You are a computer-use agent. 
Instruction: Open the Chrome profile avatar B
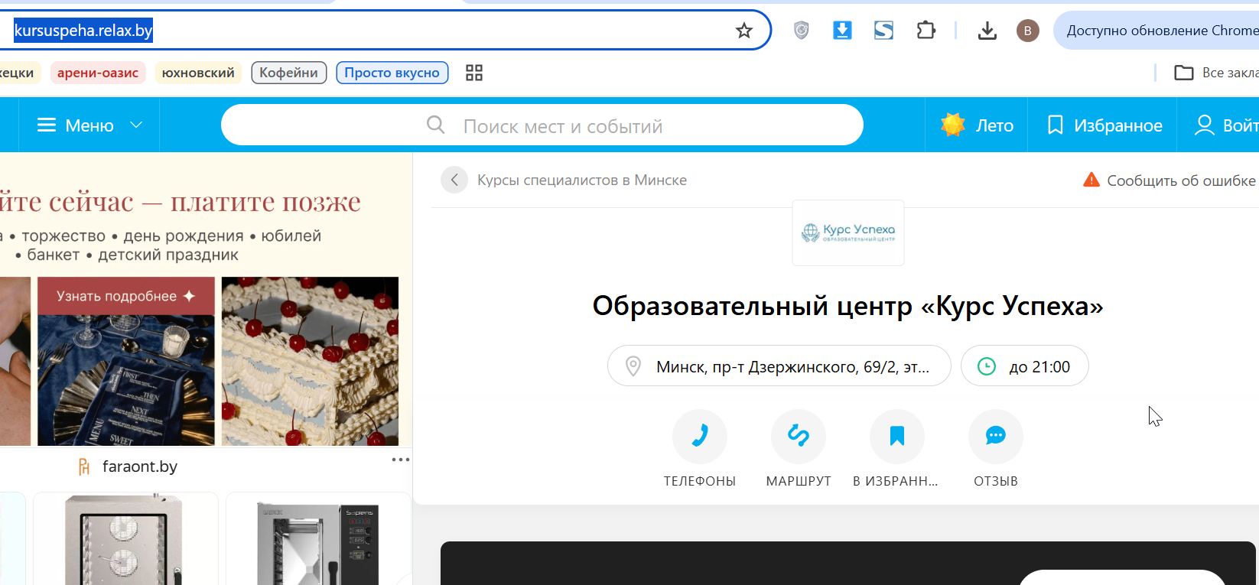click(x=1027, y=31)
